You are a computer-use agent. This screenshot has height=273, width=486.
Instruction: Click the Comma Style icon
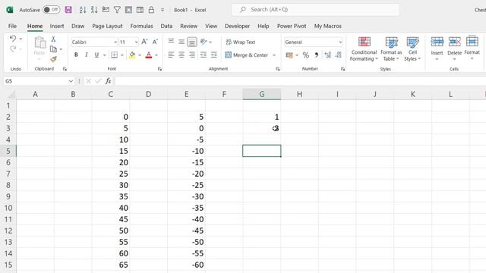[x=317, y=55]
